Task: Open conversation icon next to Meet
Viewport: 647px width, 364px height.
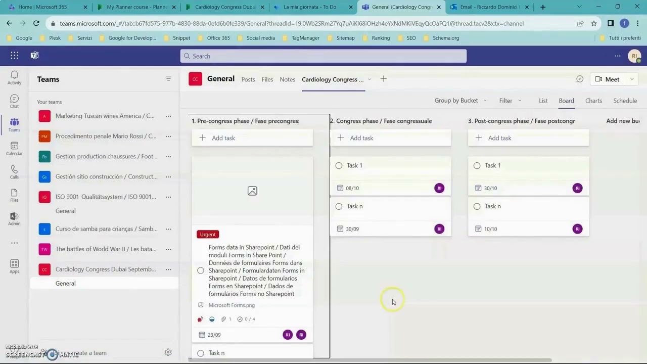Action: [580, 79]
